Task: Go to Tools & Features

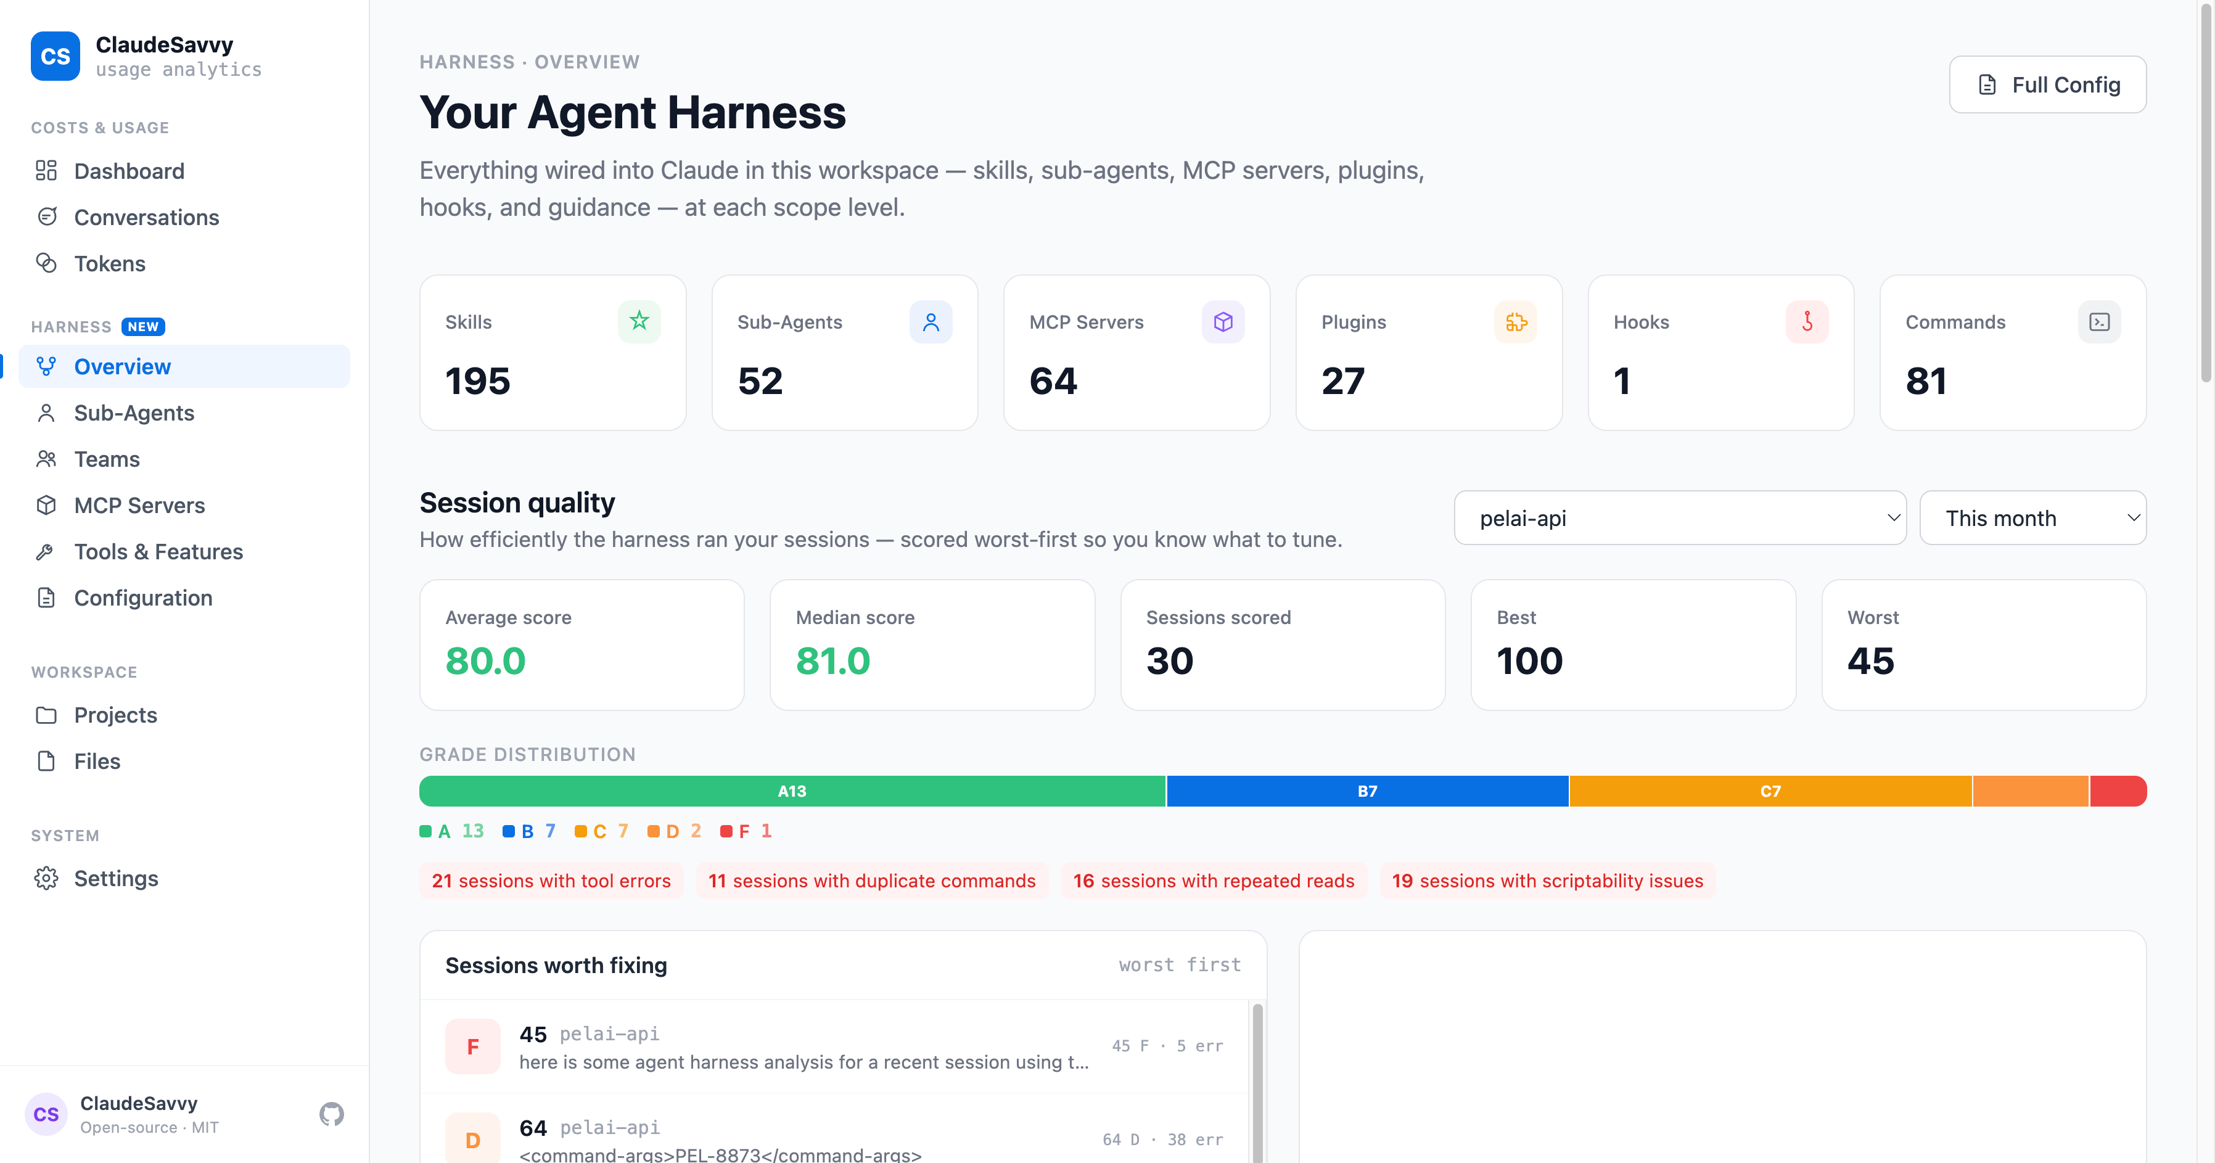Action: 184,551
